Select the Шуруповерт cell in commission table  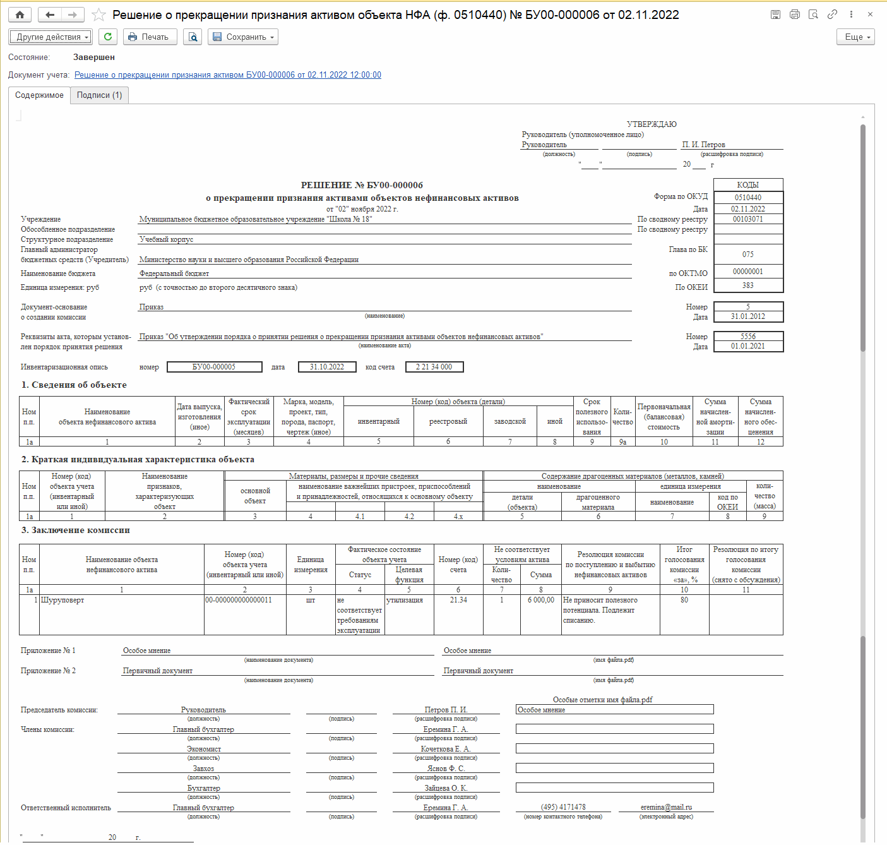coord(122,614)
